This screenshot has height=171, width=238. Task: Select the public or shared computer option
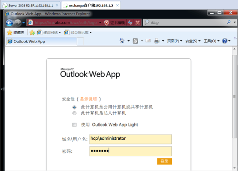[74, 108]
